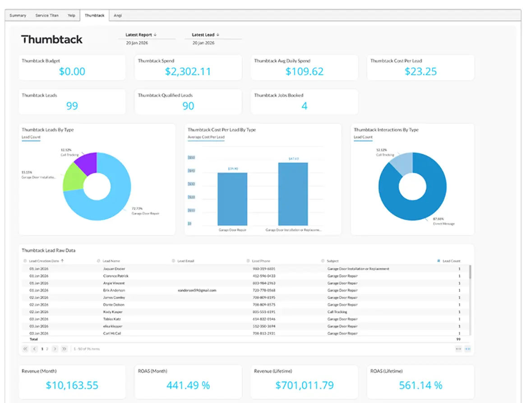
Task: Click the right scroll arrow below Lead Count column
Action: 468,348
